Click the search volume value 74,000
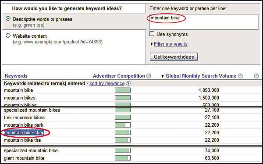The width and height of the screenshot is (263, 164). click(212, 150)
